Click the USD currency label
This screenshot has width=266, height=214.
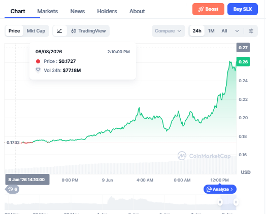coord(246,172)
